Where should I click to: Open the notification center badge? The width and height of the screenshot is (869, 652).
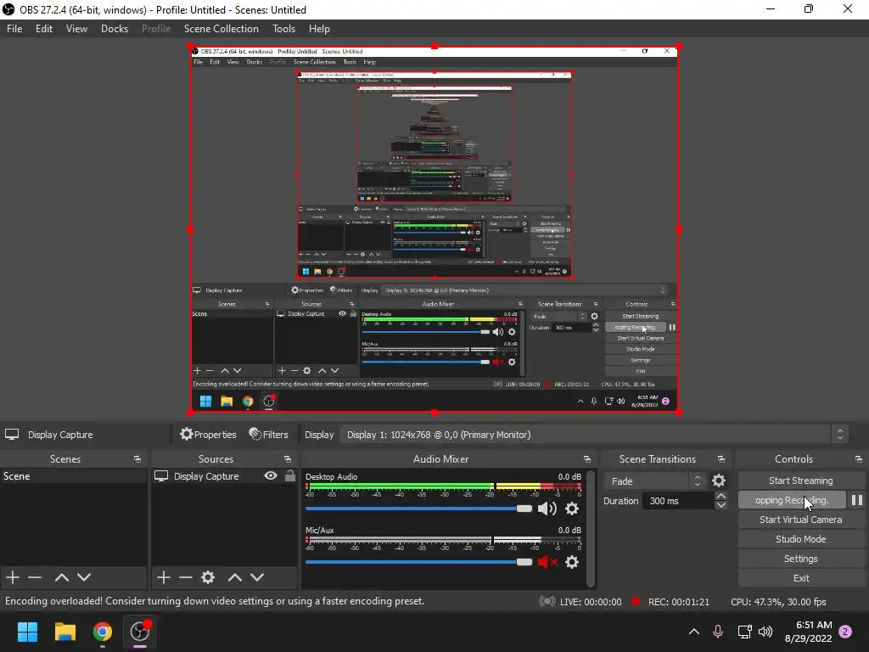845,632
